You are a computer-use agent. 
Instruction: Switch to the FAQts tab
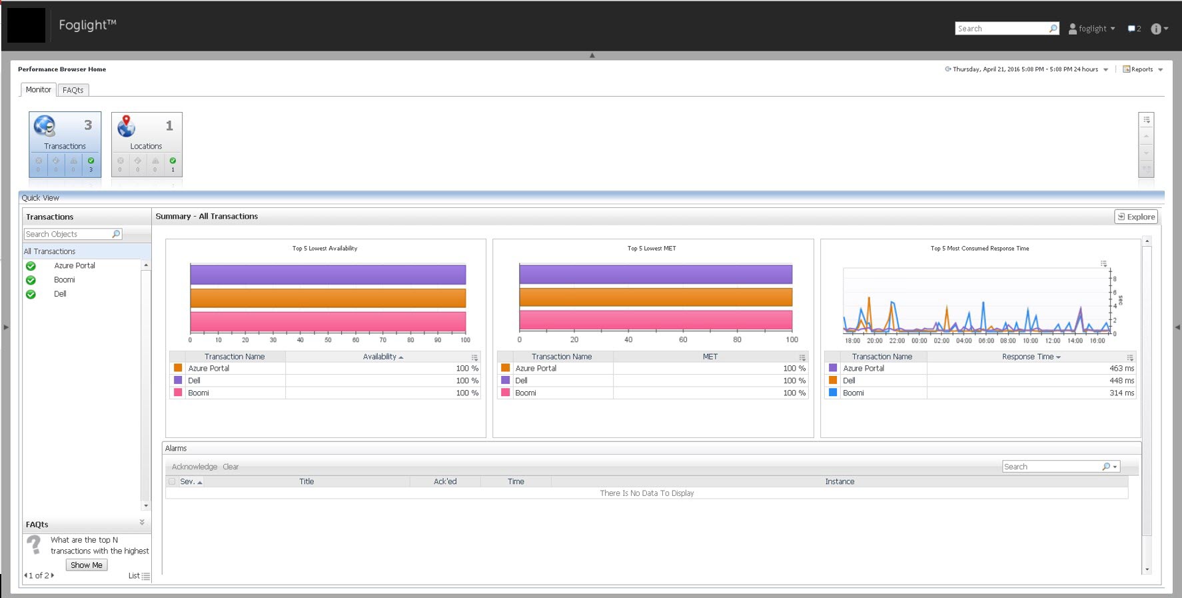click(x=73, y=90)
